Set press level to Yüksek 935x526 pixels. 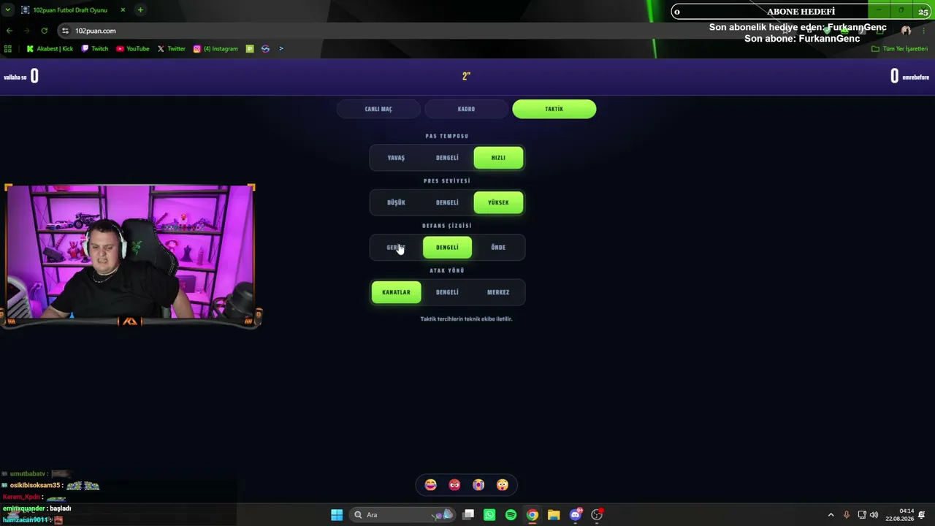point(498,202)
